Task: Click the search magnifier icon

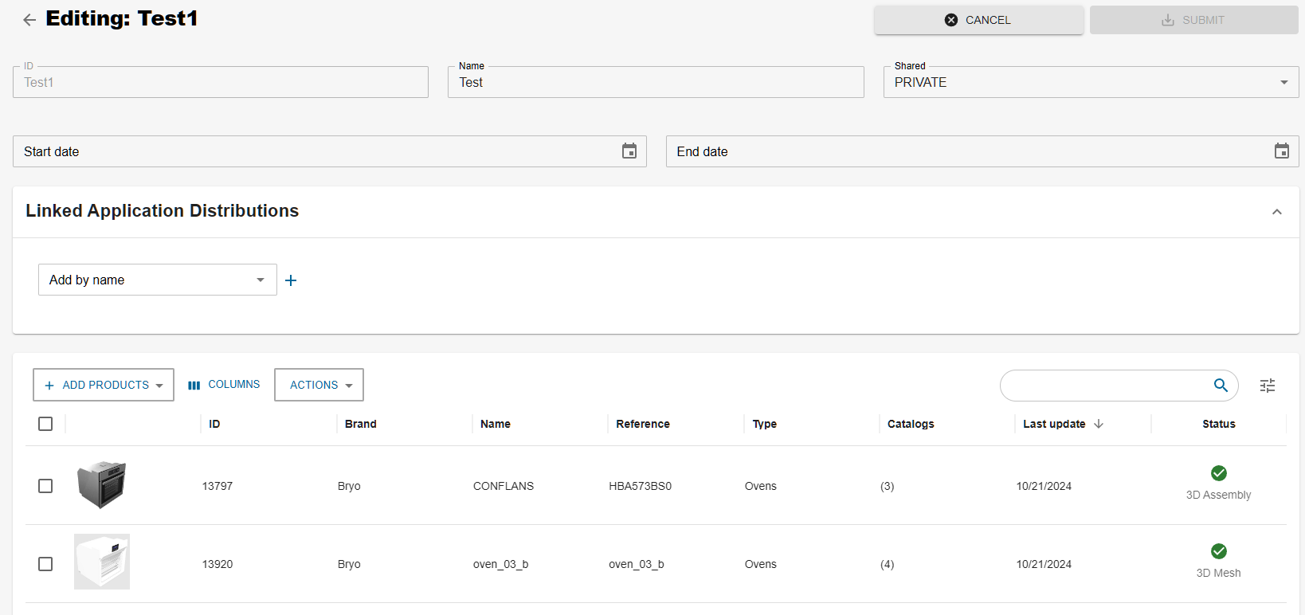Action: point(1221,386)
